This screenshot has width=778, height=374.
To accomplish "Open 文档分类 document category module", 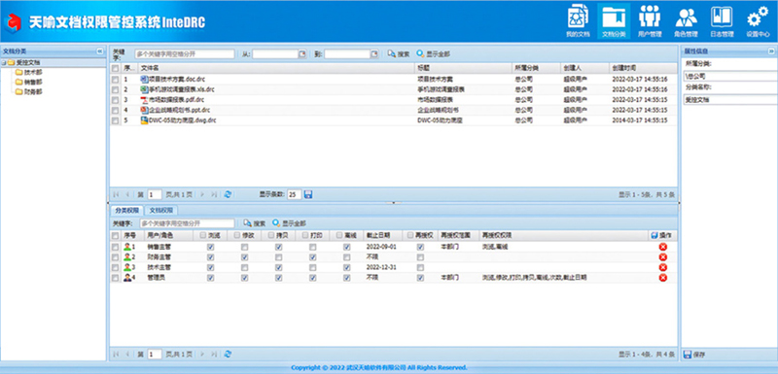I will pyautogui.click(x=614, y=20).
